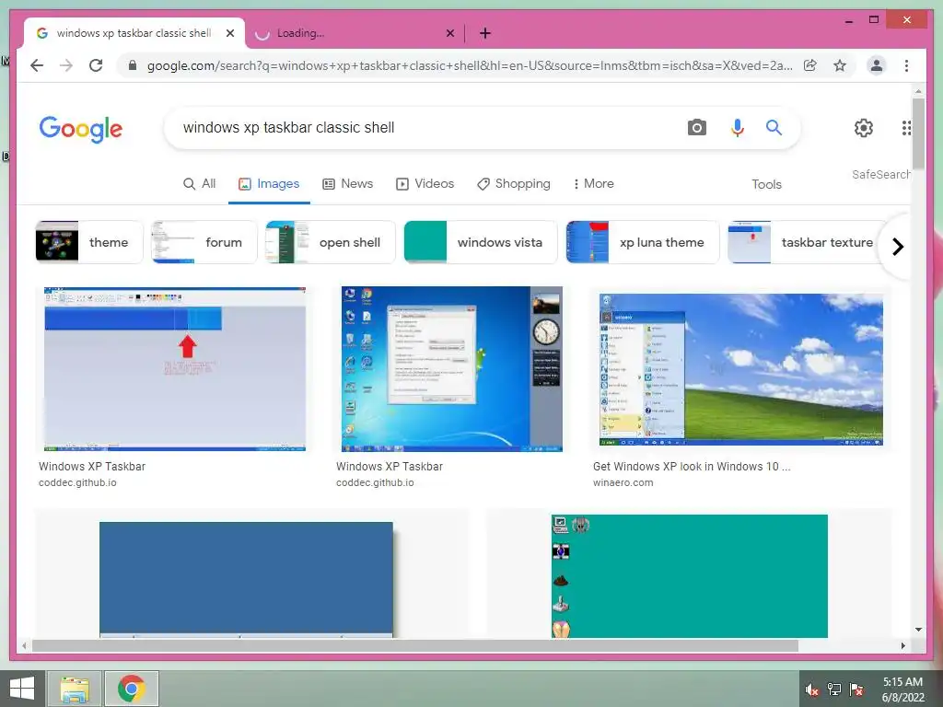Image resolution: width=943 pixels, height=707 pixels.
Task: Open the teal desktop image result
Action: 689,576
